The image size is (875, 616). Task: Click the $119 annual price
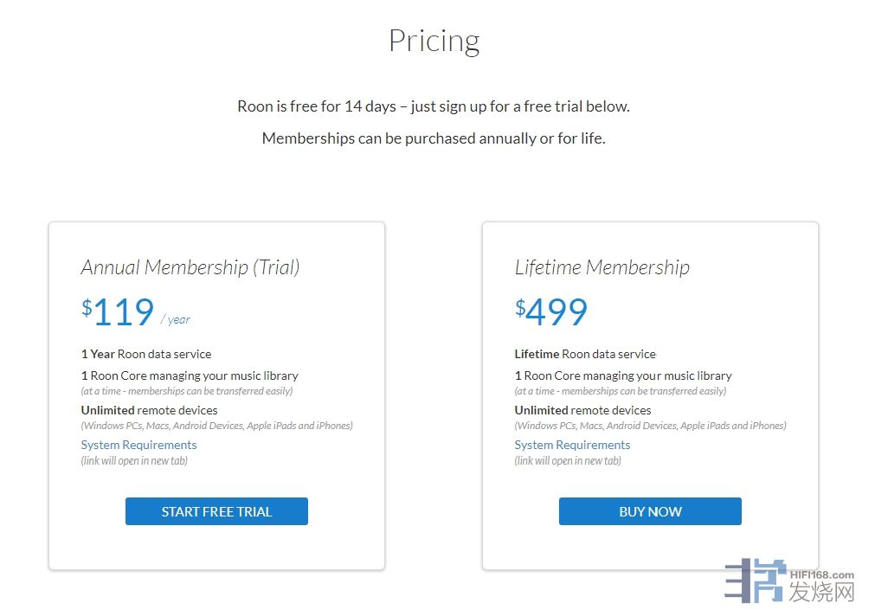(119, 312)
